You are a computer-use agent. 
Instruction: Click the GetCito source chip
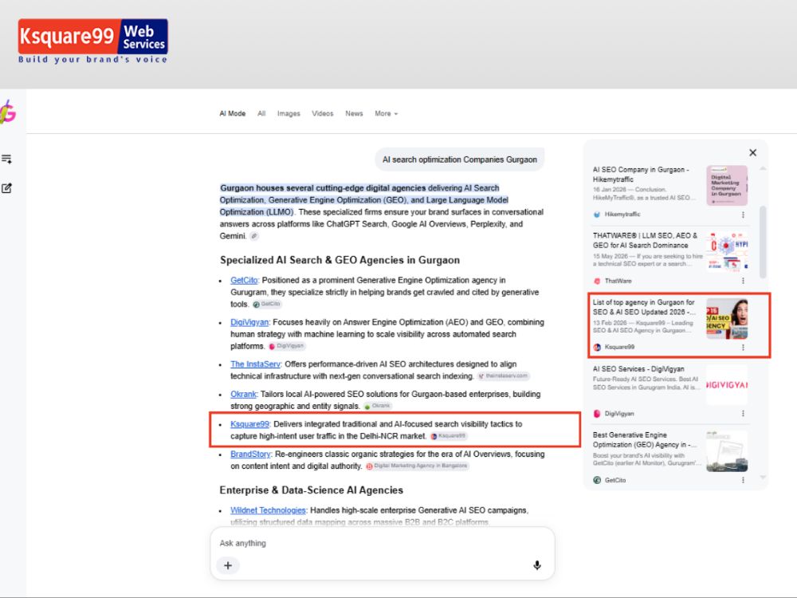tap(267, 304)
